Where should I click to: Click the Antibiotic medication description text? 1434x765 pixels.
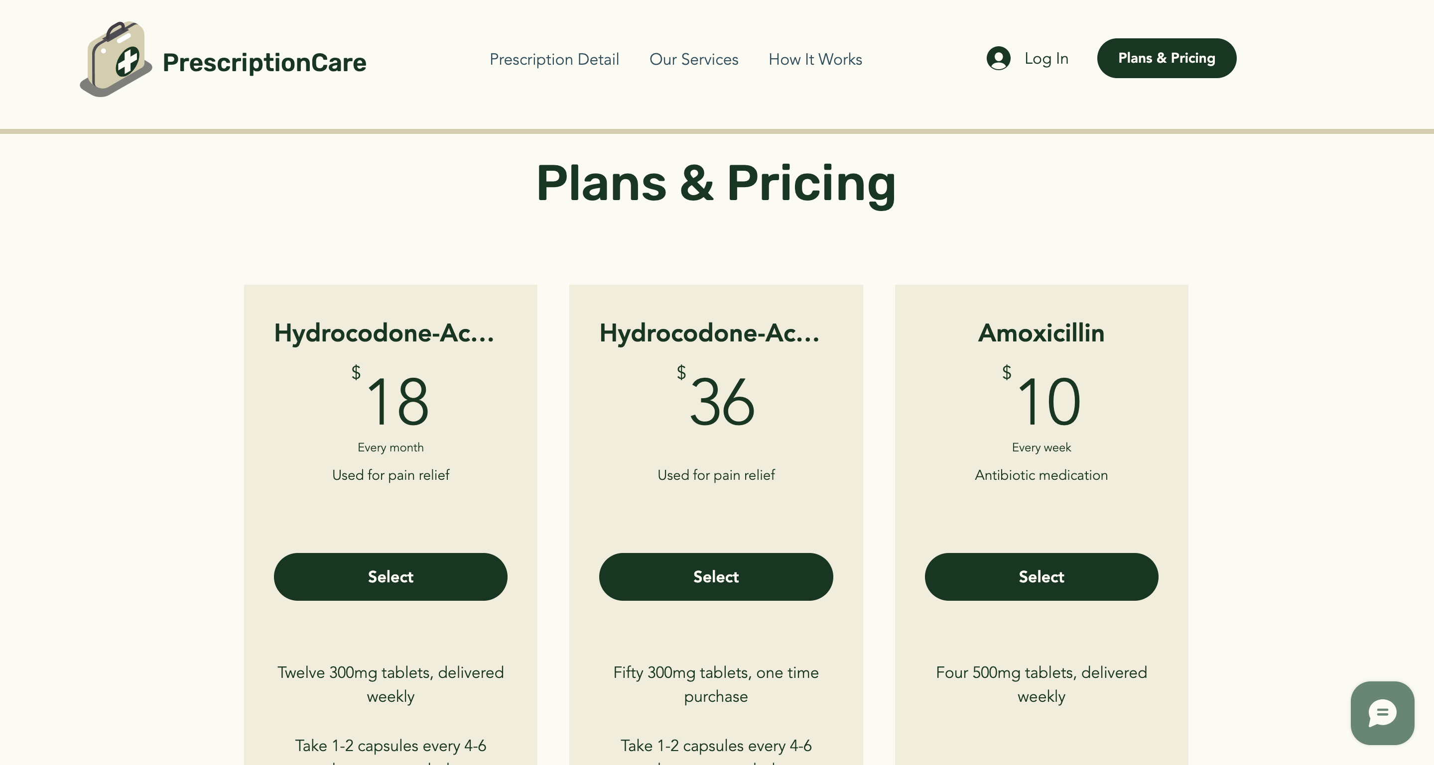coord(1041,474)
